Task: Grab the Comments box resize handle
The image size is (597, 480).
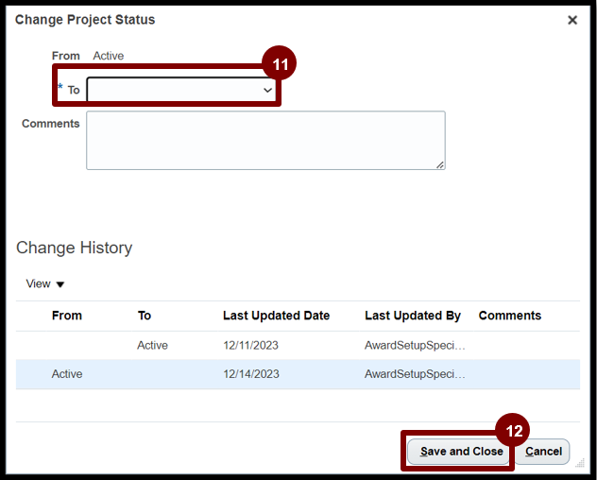Action: tap(440, 164)
